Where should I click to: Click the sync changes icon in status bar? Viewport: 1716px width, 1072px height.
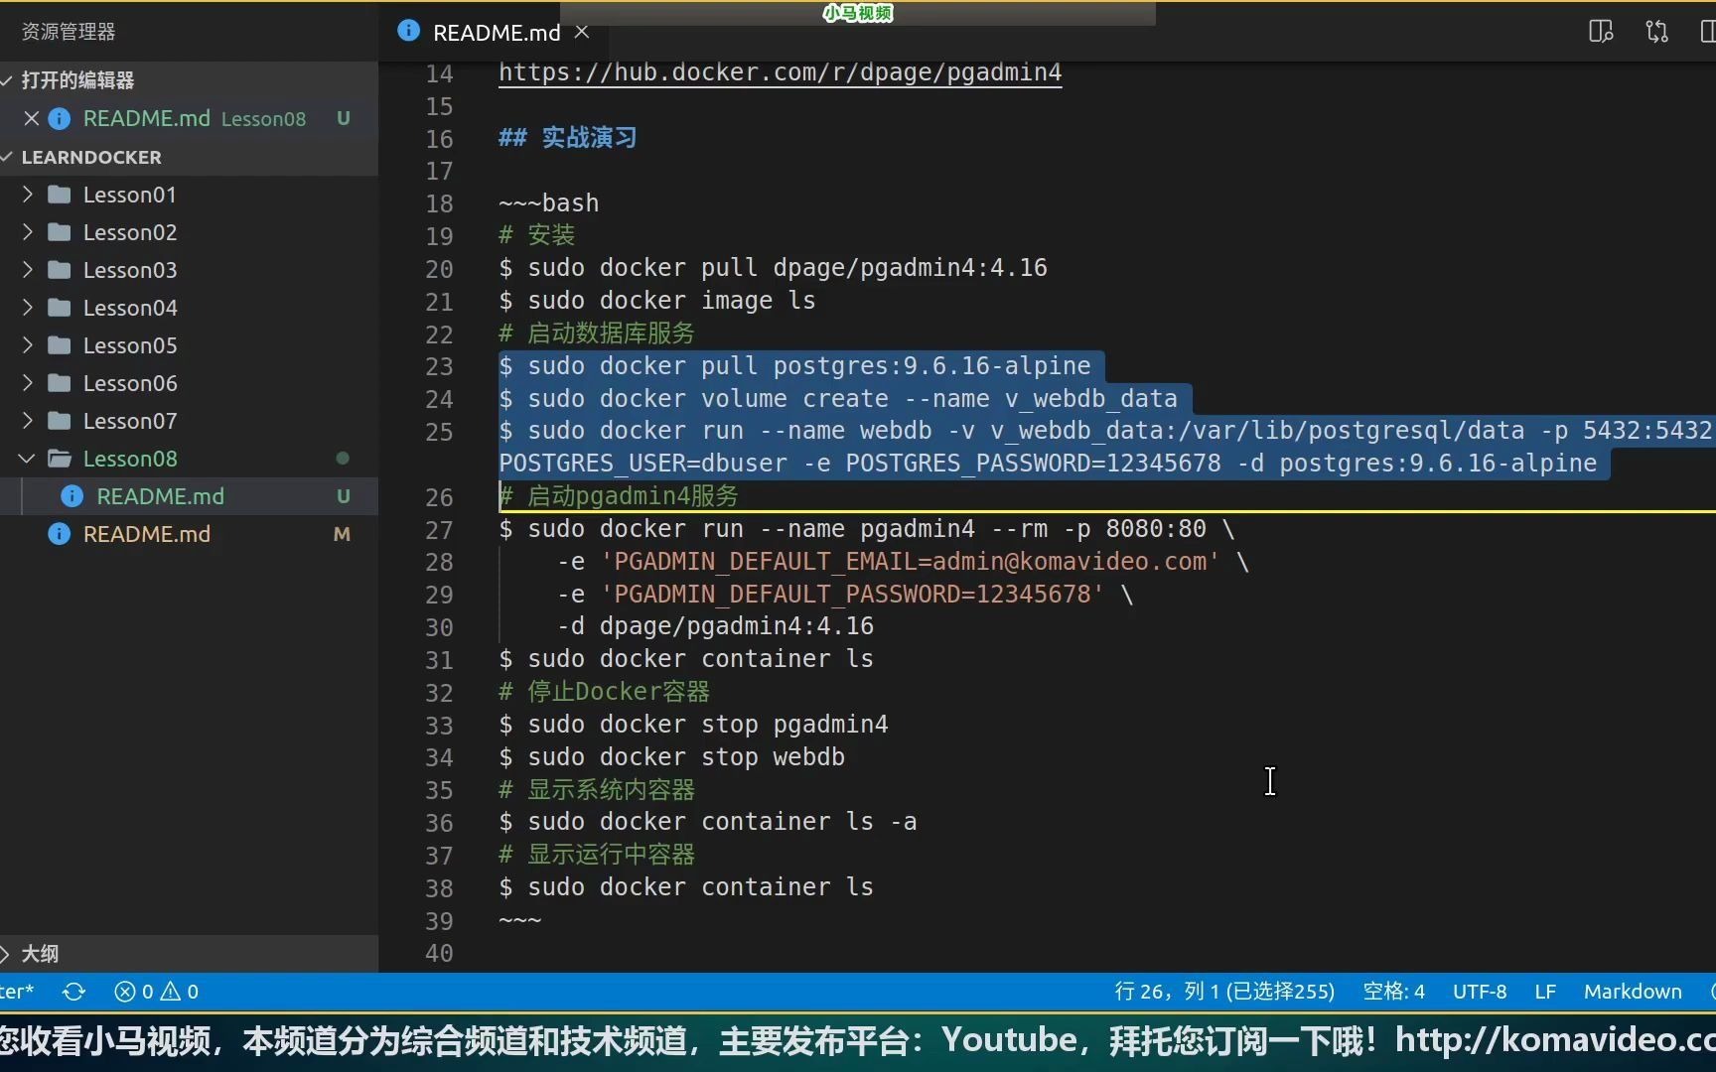[74, 992]
